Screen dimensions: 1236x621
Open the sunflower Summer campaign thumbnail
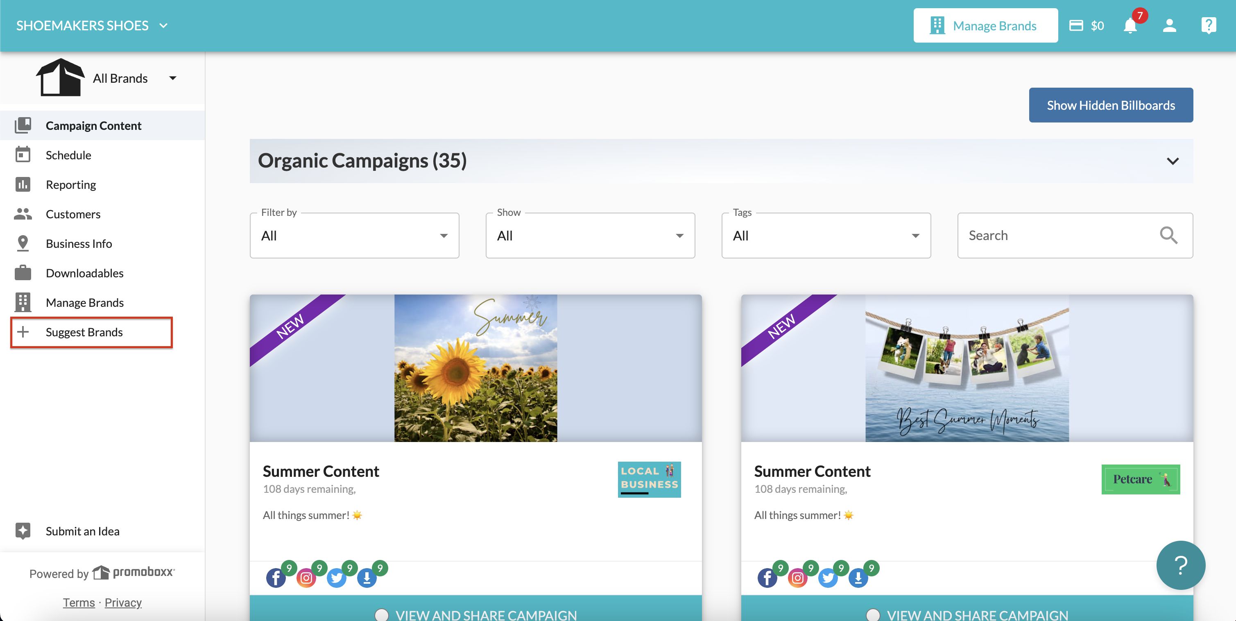pos(475,367)
